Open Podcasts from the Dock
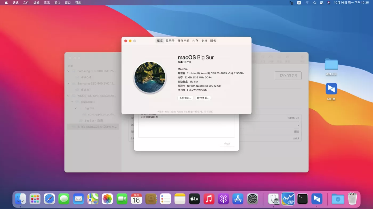The height and width of the screenshot is (209, 373). (223, 198)
